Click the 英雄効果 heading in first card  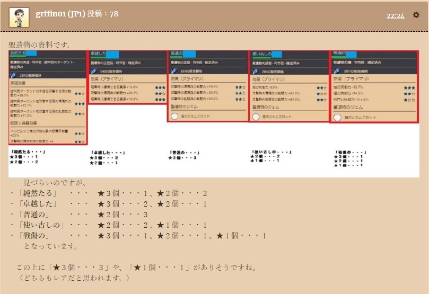coord(18,83)
